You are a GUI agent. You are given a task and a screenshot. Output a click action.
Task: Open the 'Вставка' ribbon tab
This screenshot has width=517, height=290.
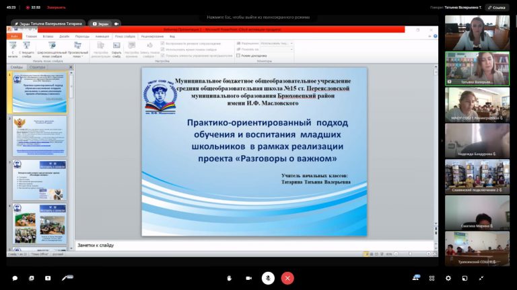[47, 36]
